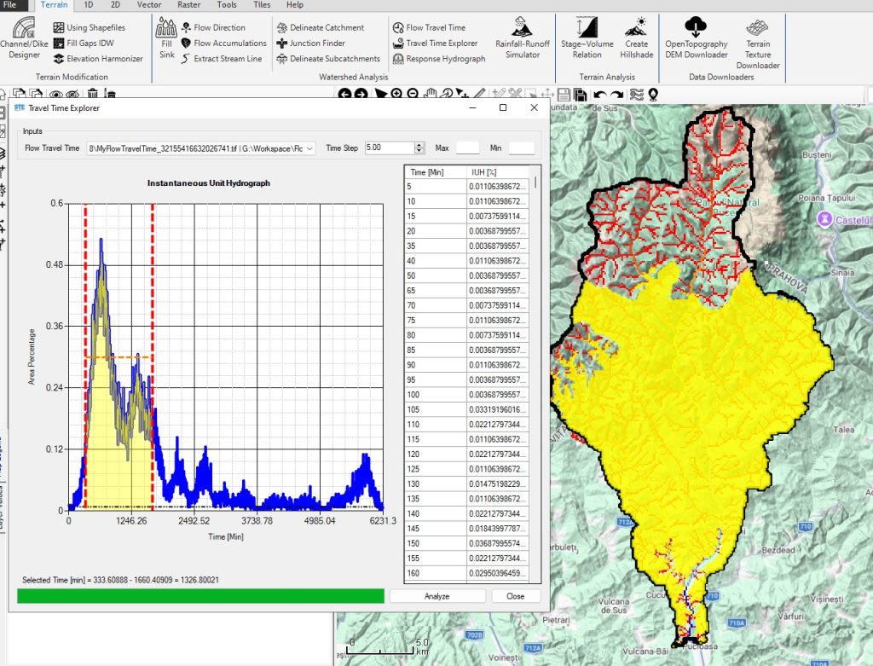873x666 pixels.
Task: Expand the Flow Travel Time dropdown
Action: [x=309, y=148]
